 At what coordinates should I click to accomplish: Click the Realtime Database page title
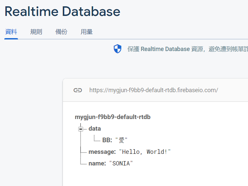[x=63, y=12]
